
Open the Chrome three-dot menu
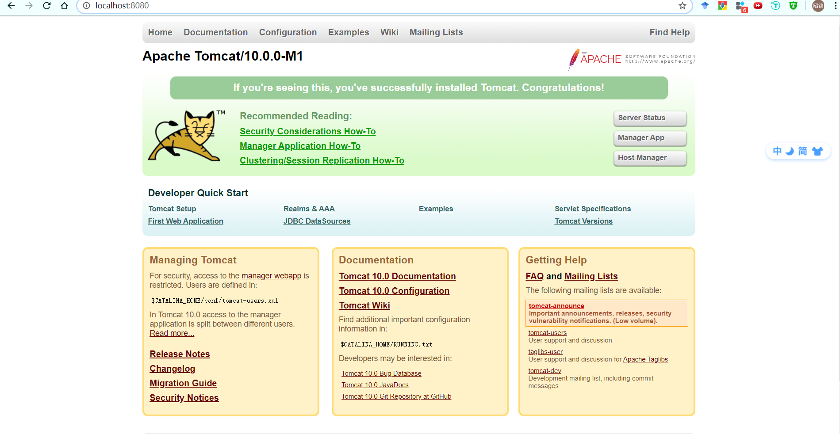[836, 6]
